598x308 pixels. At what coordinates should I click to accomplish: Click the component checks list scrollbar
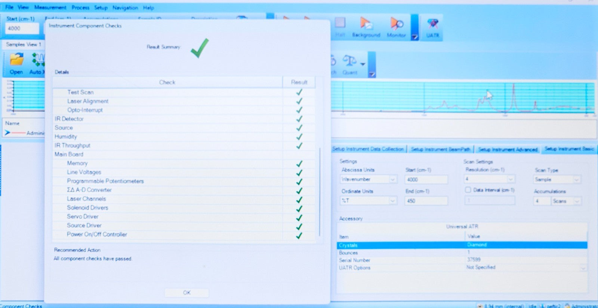[x=320, y=191]
